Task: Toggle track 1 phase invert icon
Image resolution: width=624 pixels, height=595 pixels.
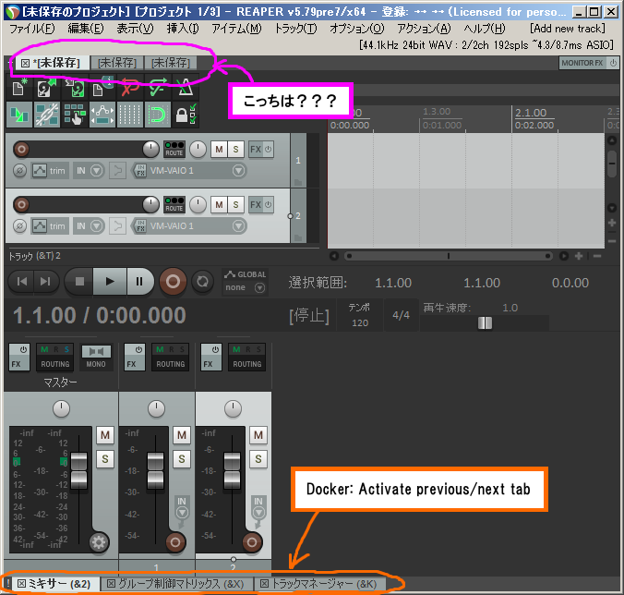Action: click(19, 171)
